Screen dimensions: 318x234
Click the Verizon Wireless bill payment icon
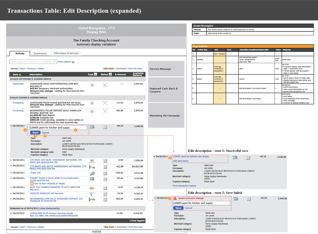(x=92, y=194)
